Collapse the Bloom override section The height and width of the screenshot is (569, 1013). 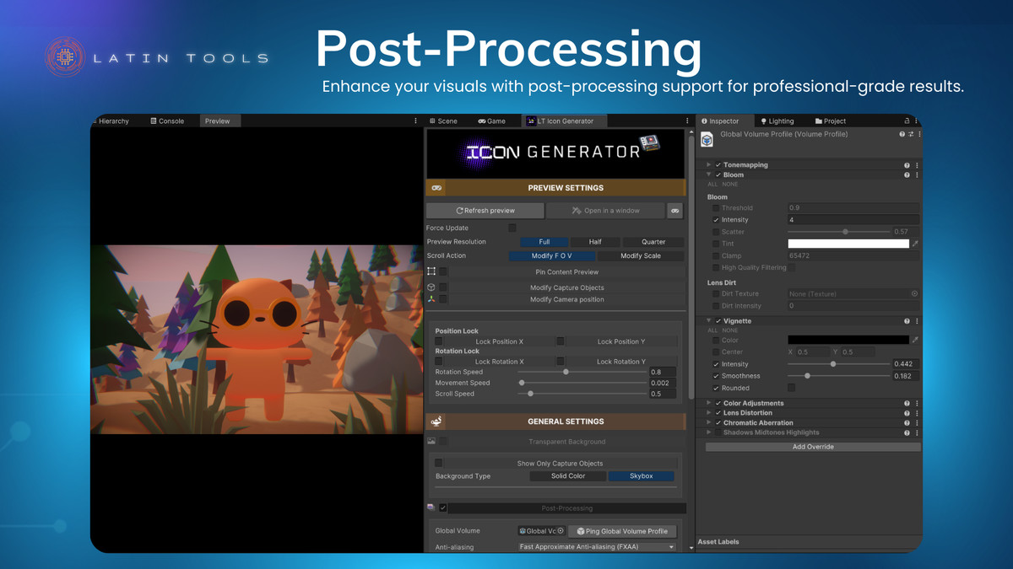(x=709, y=175)
